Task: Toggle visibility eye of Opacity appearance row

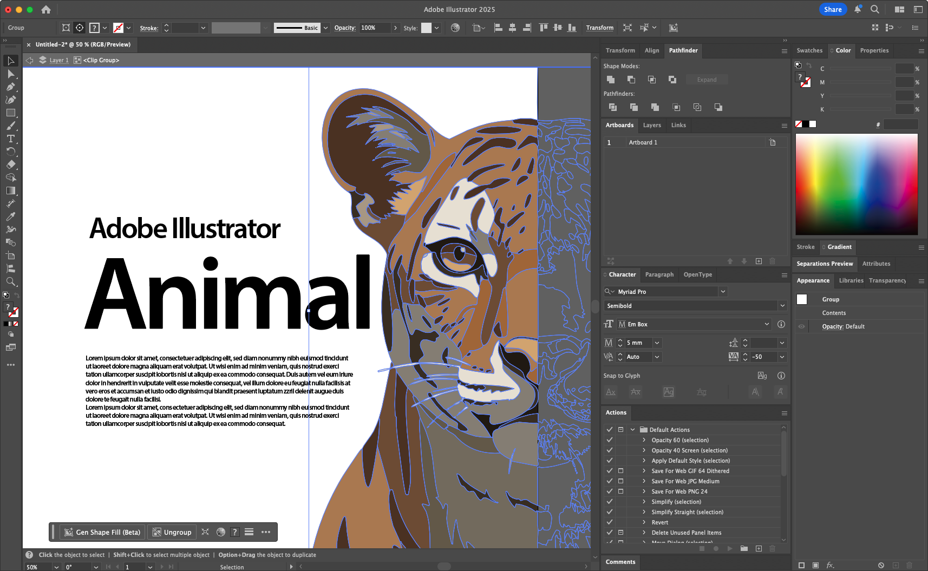Action: click(x=802, y=326)
